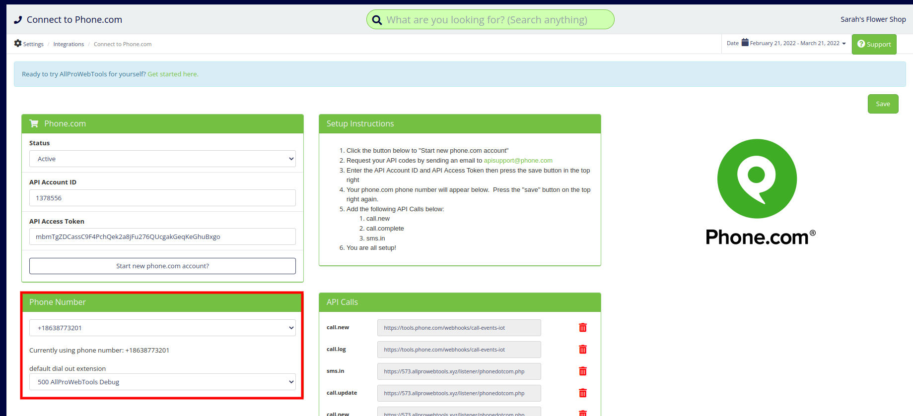The height and width of the screenshot is (416, 913).
Task: Click the first call.new webhook URL field
Action: click(x=459, y=328)
